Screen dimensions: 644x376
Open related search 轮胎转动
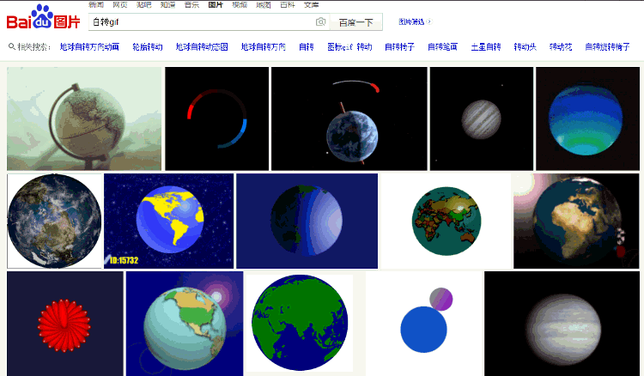tap(149, 47)
